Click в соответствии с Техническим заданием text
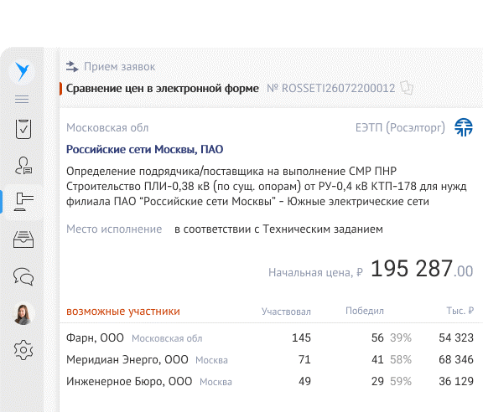 pos(278,229)
